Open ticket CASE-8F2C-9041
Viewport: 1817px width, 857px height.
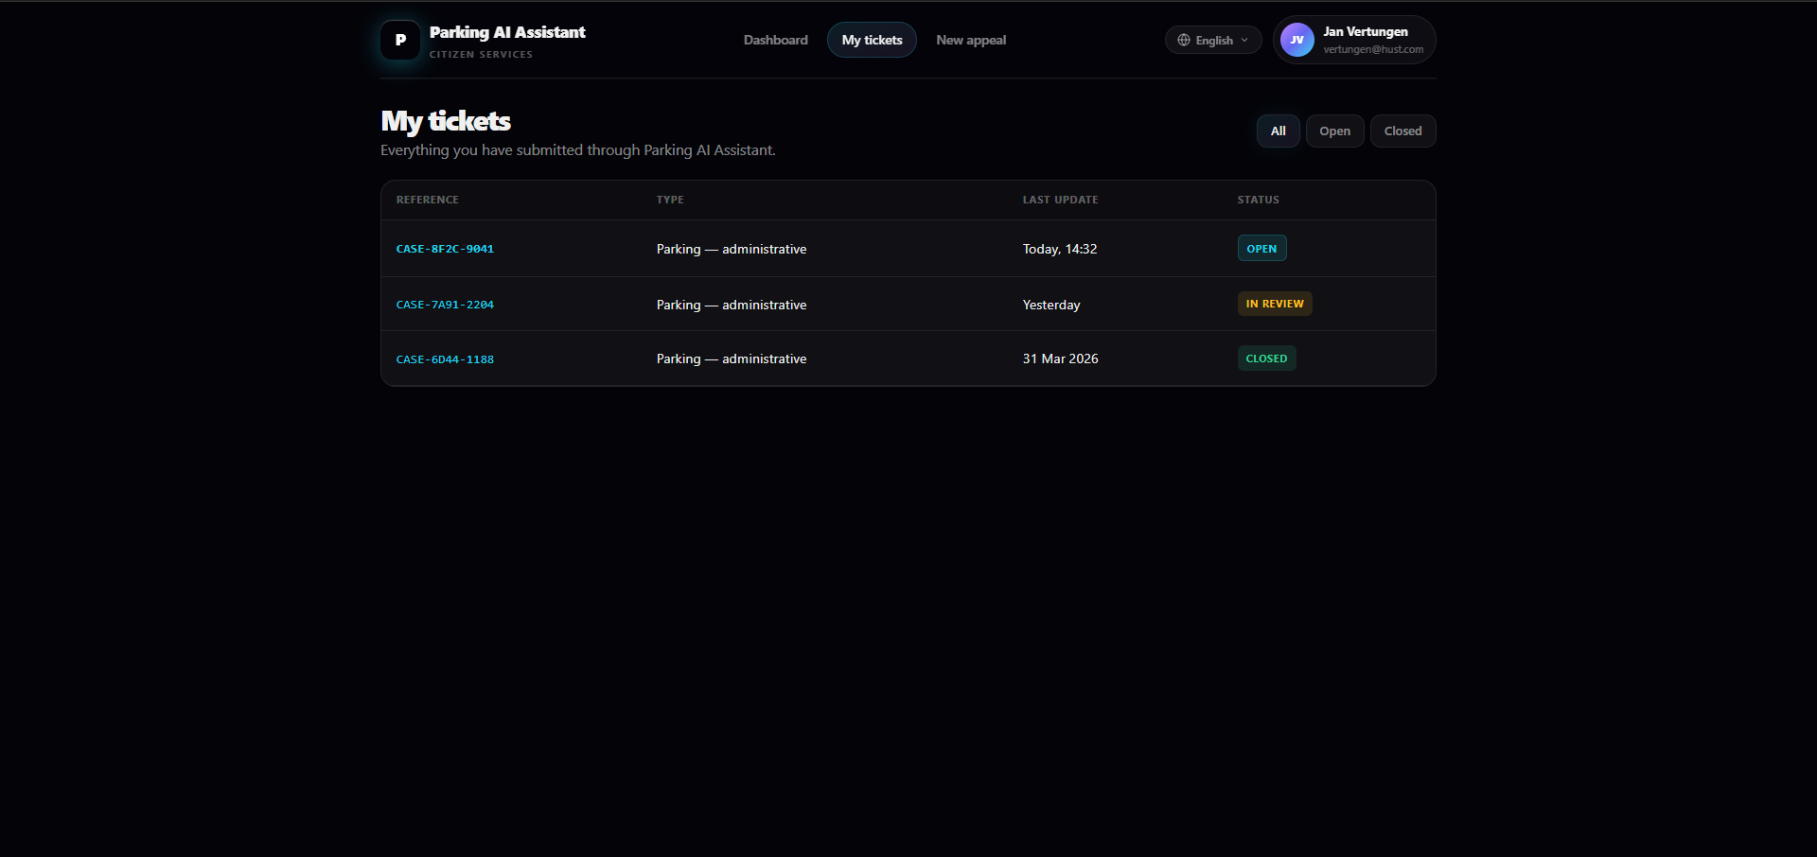coord(445,249)
